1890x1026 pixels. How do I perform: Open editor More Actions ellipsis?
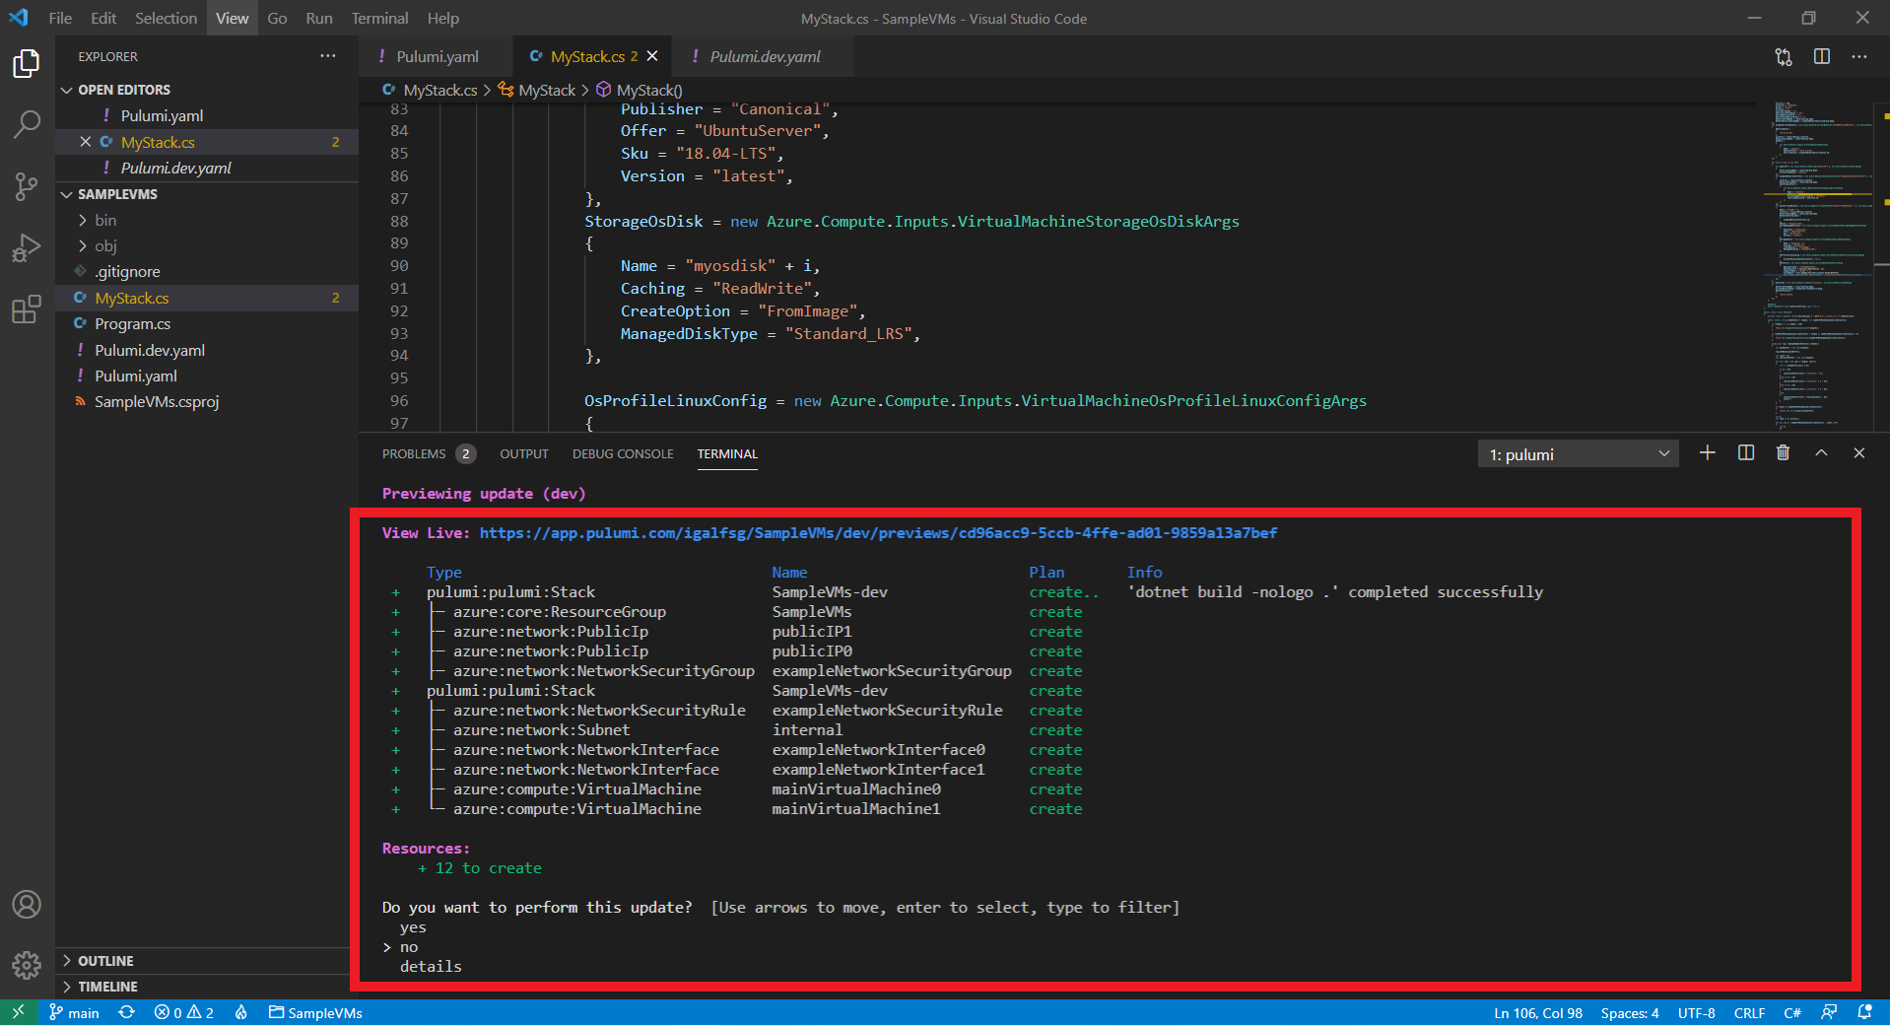[1859, 57]
